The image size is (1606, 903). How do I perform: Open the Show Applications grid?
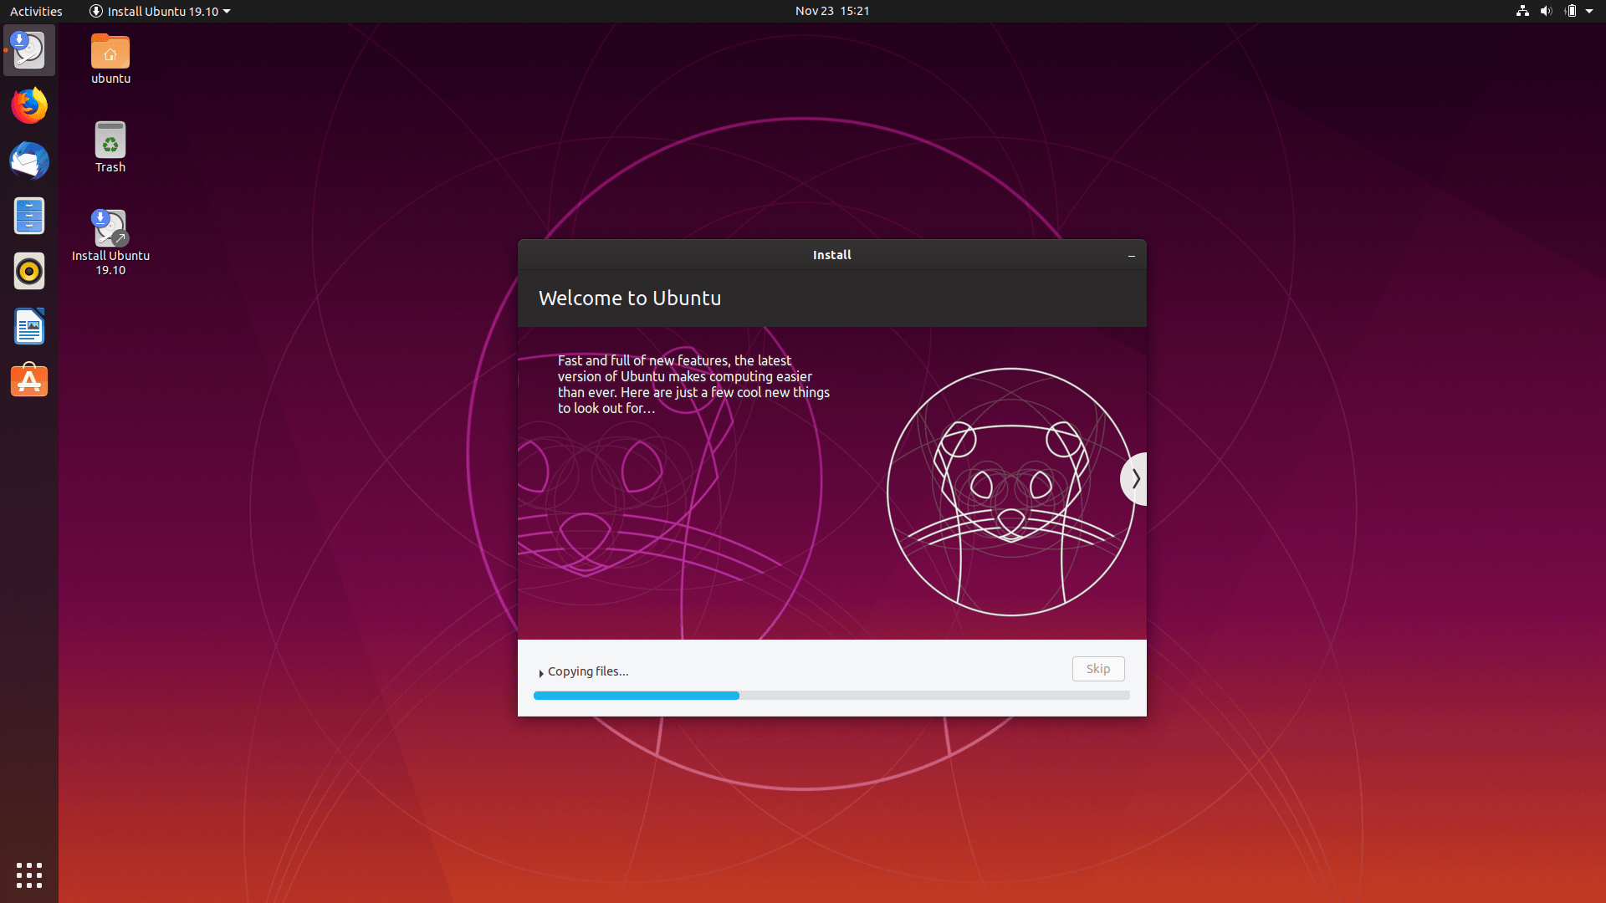28,875
